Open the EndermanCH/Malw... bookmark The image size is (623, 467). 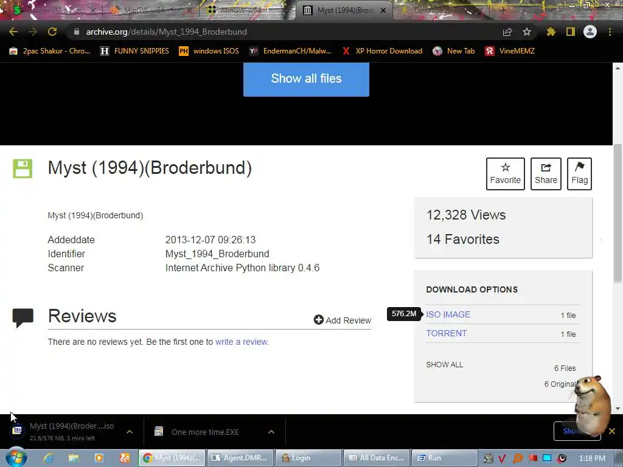click(x=290, y=51)
